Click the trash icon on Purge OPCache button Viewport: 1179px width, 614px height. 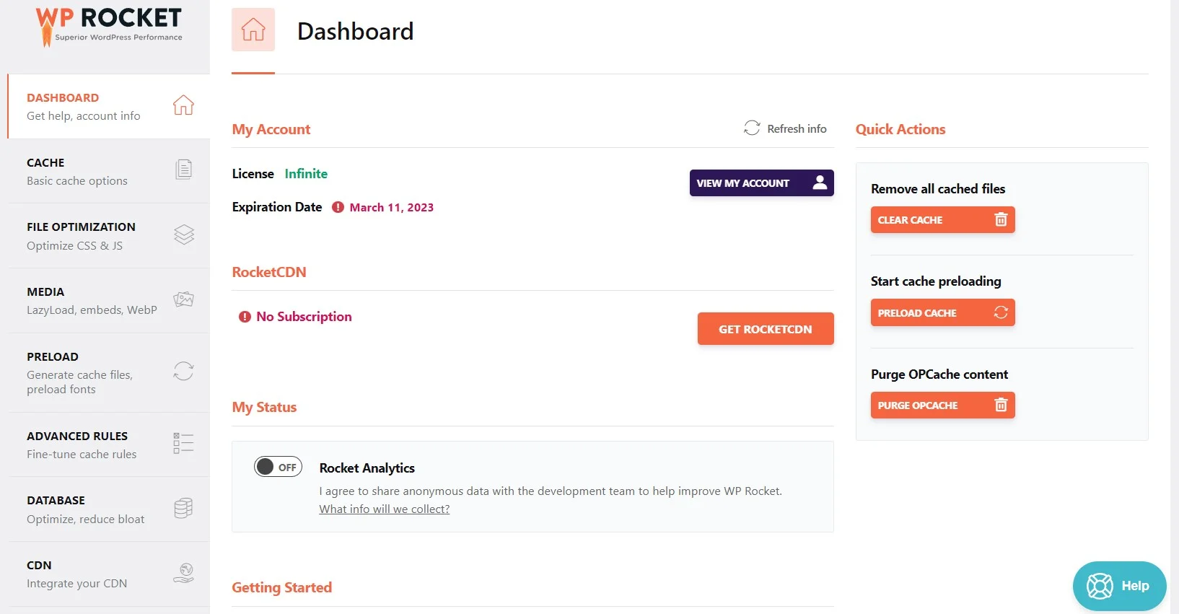point(1001,405)
